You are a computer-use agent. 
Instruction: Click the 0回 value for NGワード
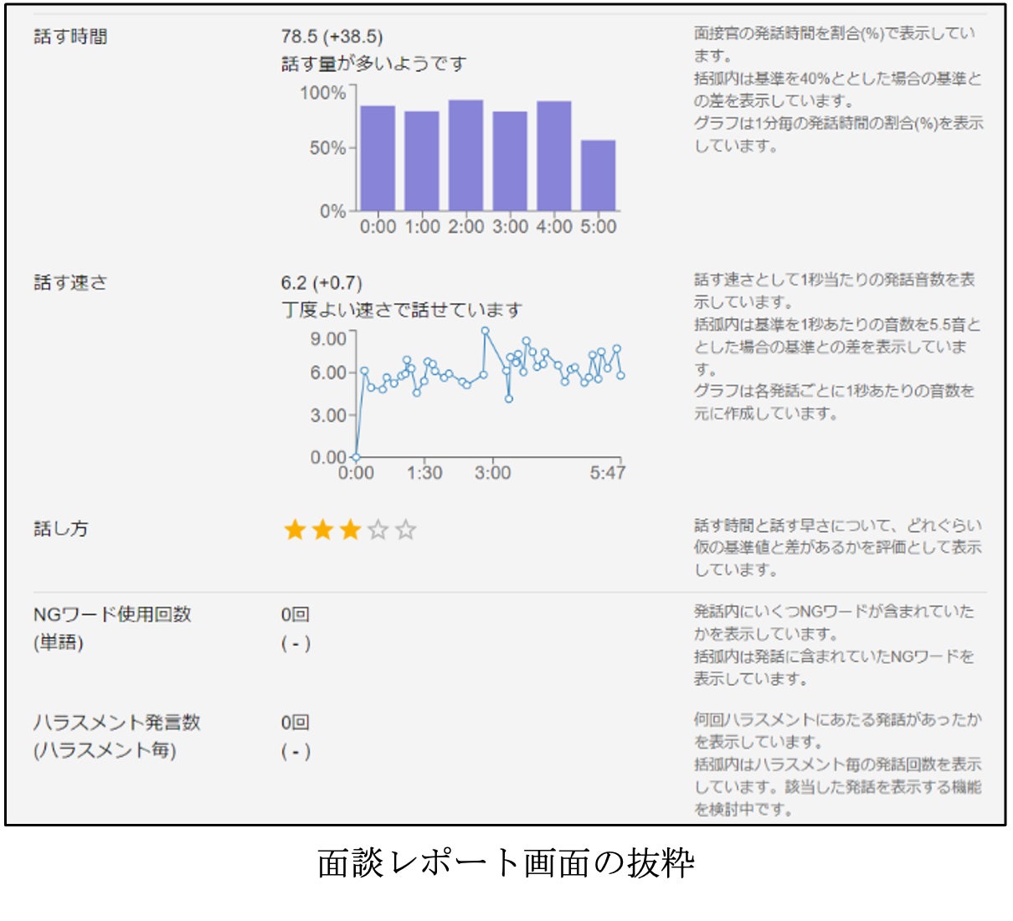click(296, 615)
